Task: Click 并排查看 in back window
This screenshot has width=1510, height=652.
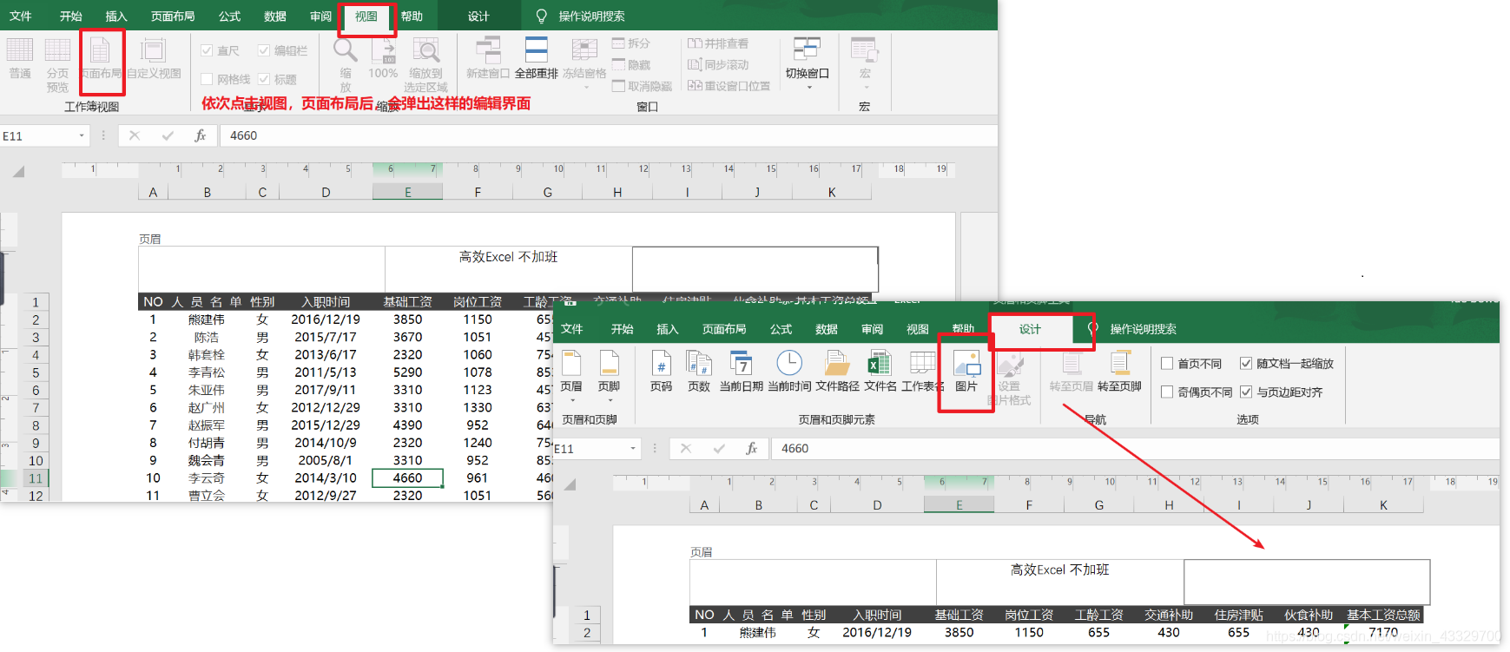Action: [x=718, y=43]
